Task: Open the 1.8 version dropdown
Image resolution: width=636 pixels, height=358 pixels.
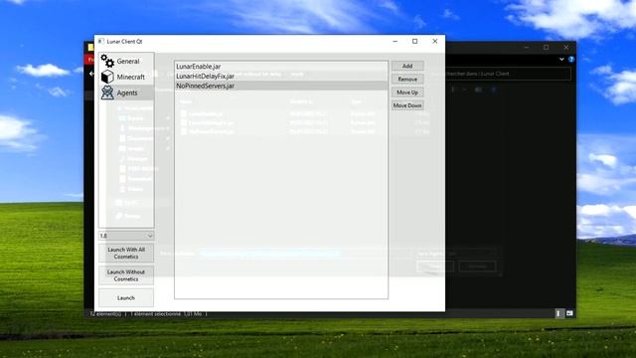Action: (126, 236)
